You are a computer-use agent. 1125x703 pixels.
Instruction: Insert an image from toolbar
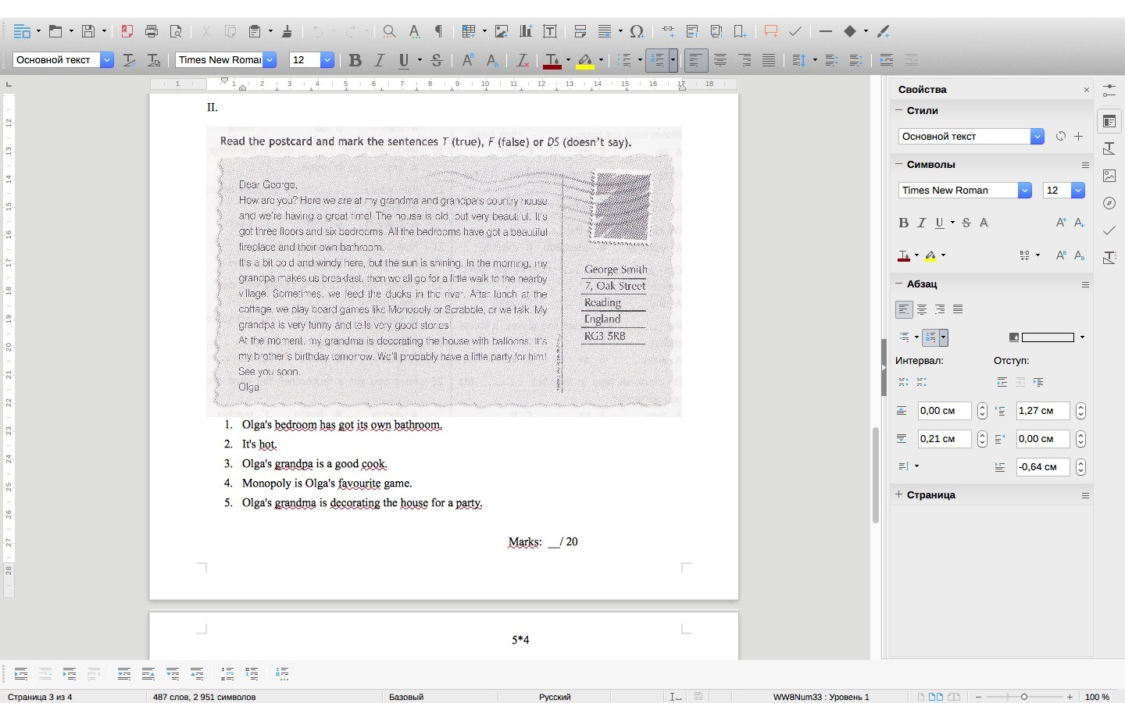[x=502, y=31]
